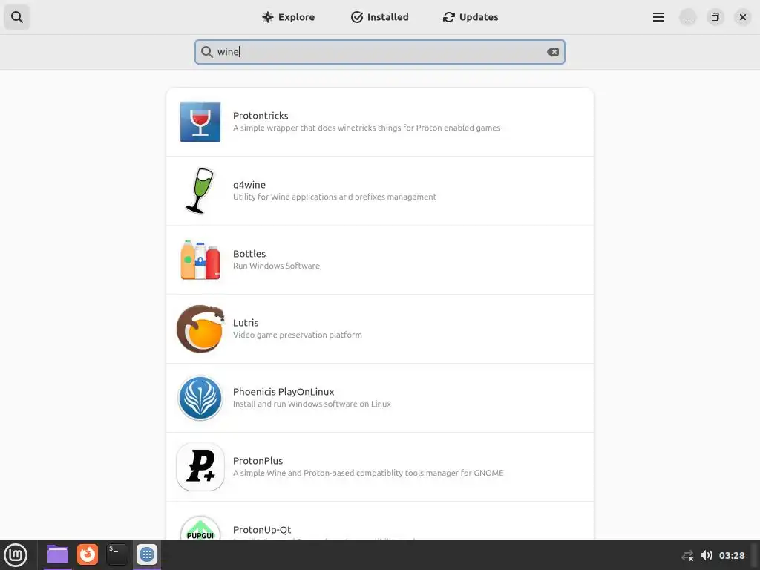Select the ProtonPlus P+ icon
Screen dimensions: 760x570
pos(200,467)
